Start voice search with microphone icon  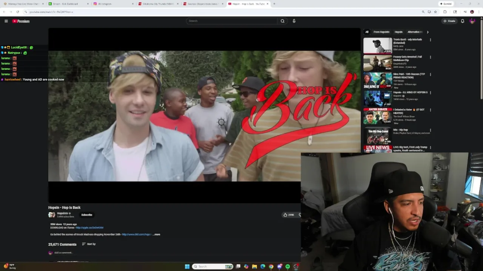point(294,21)
